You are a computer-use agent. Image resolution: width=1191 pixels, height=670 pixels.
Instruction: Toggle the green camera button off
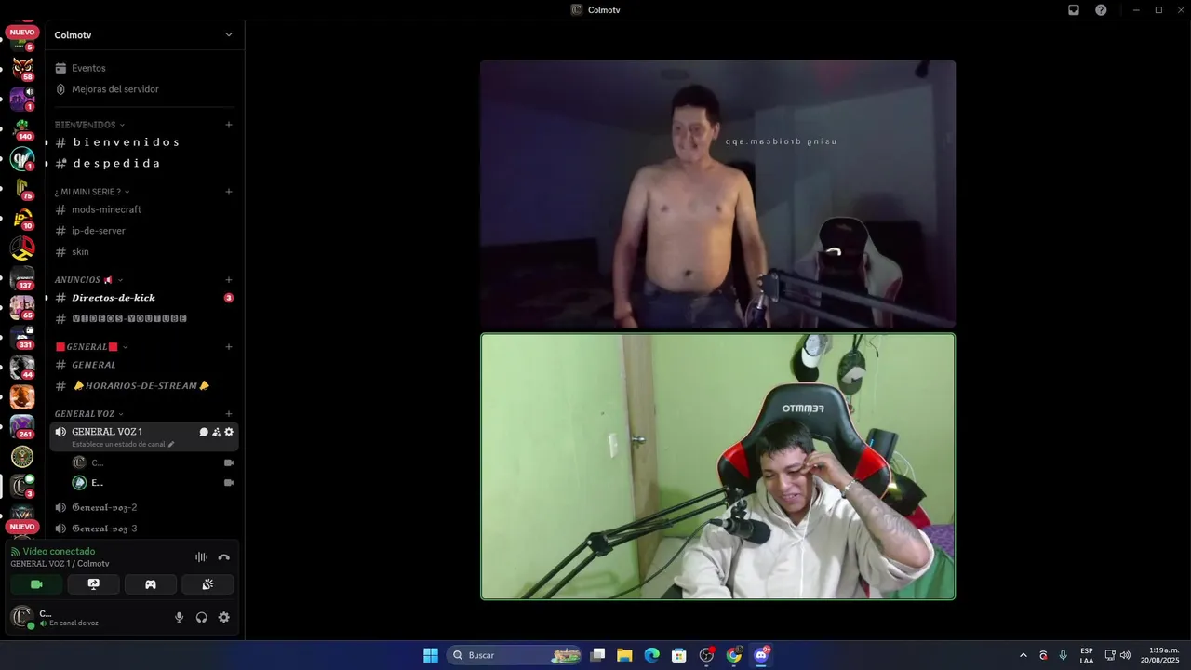click(36, 584)
